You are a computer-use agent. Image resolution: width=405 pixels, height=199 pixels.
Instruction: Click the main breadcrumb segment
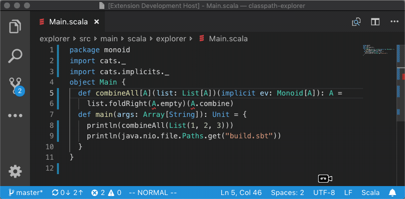point(109,39)
